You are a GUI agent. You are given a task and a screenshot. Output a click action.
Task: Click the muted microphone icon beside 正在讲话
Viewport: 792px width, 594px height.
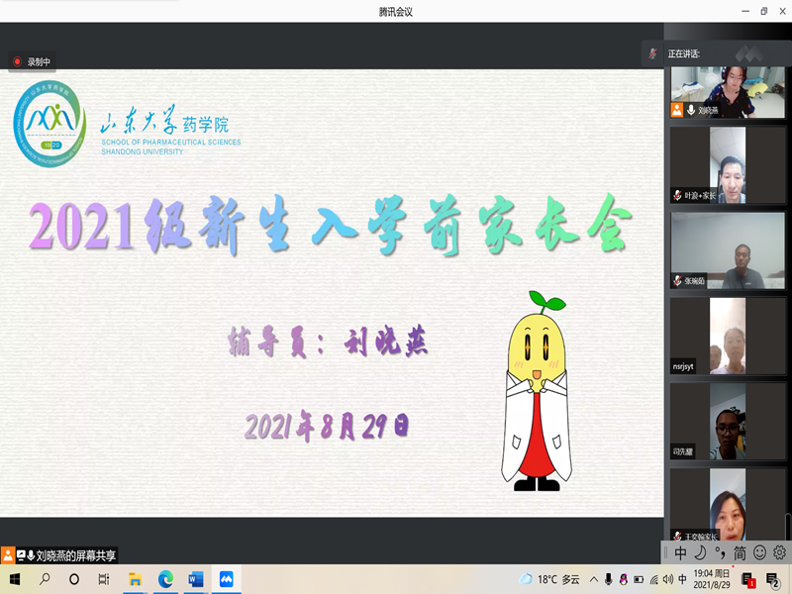[651, 53]
